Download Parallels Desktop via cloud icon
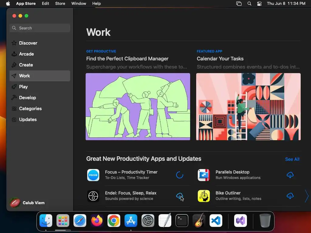This screenshot has height=233, width=311. click(290, 175)
